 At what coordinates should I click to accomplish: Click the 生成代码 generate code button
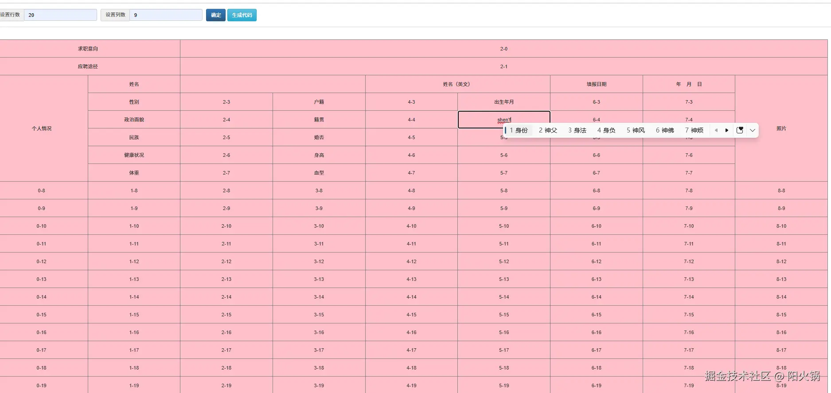(x=242, y=15)
